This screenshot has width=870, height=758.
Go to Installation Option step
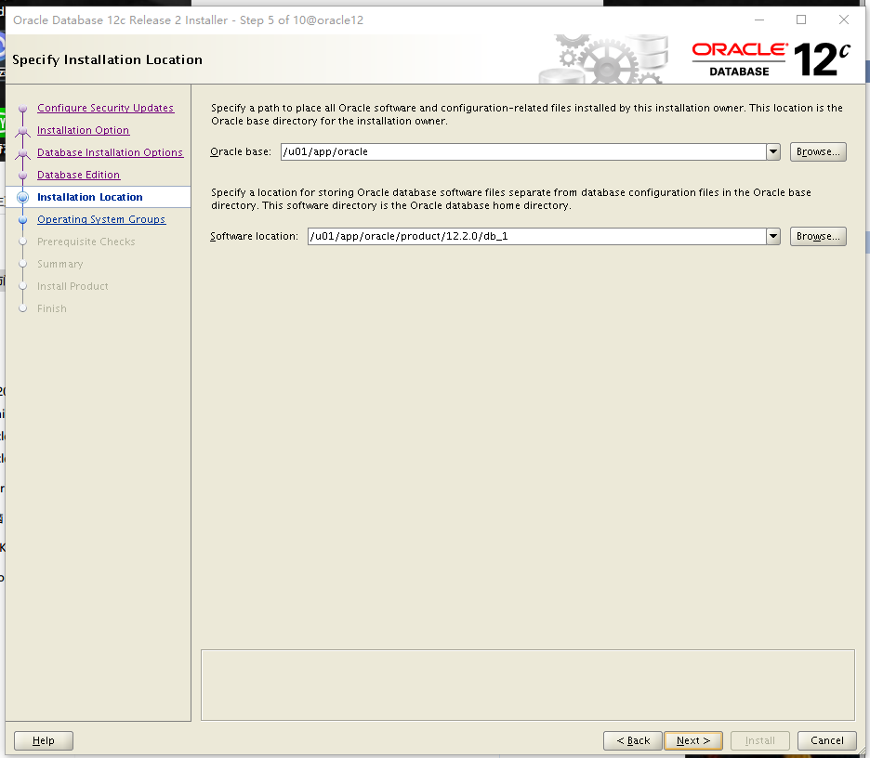click(84, 130)
